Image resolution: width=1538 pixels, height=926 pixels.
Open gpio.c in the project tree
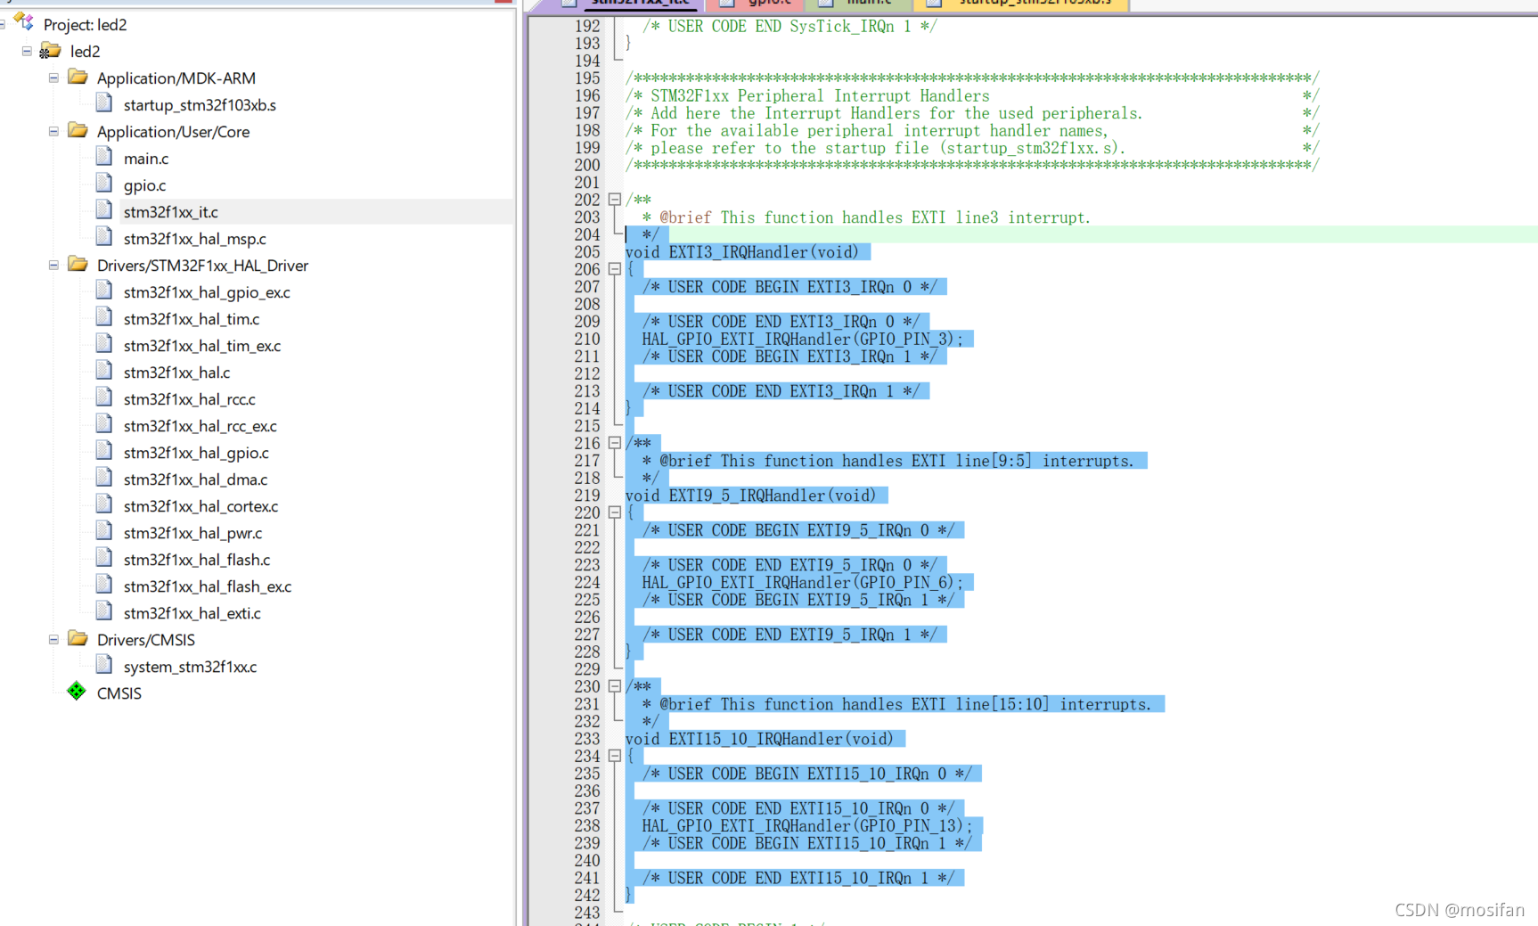tap(144, 185)
